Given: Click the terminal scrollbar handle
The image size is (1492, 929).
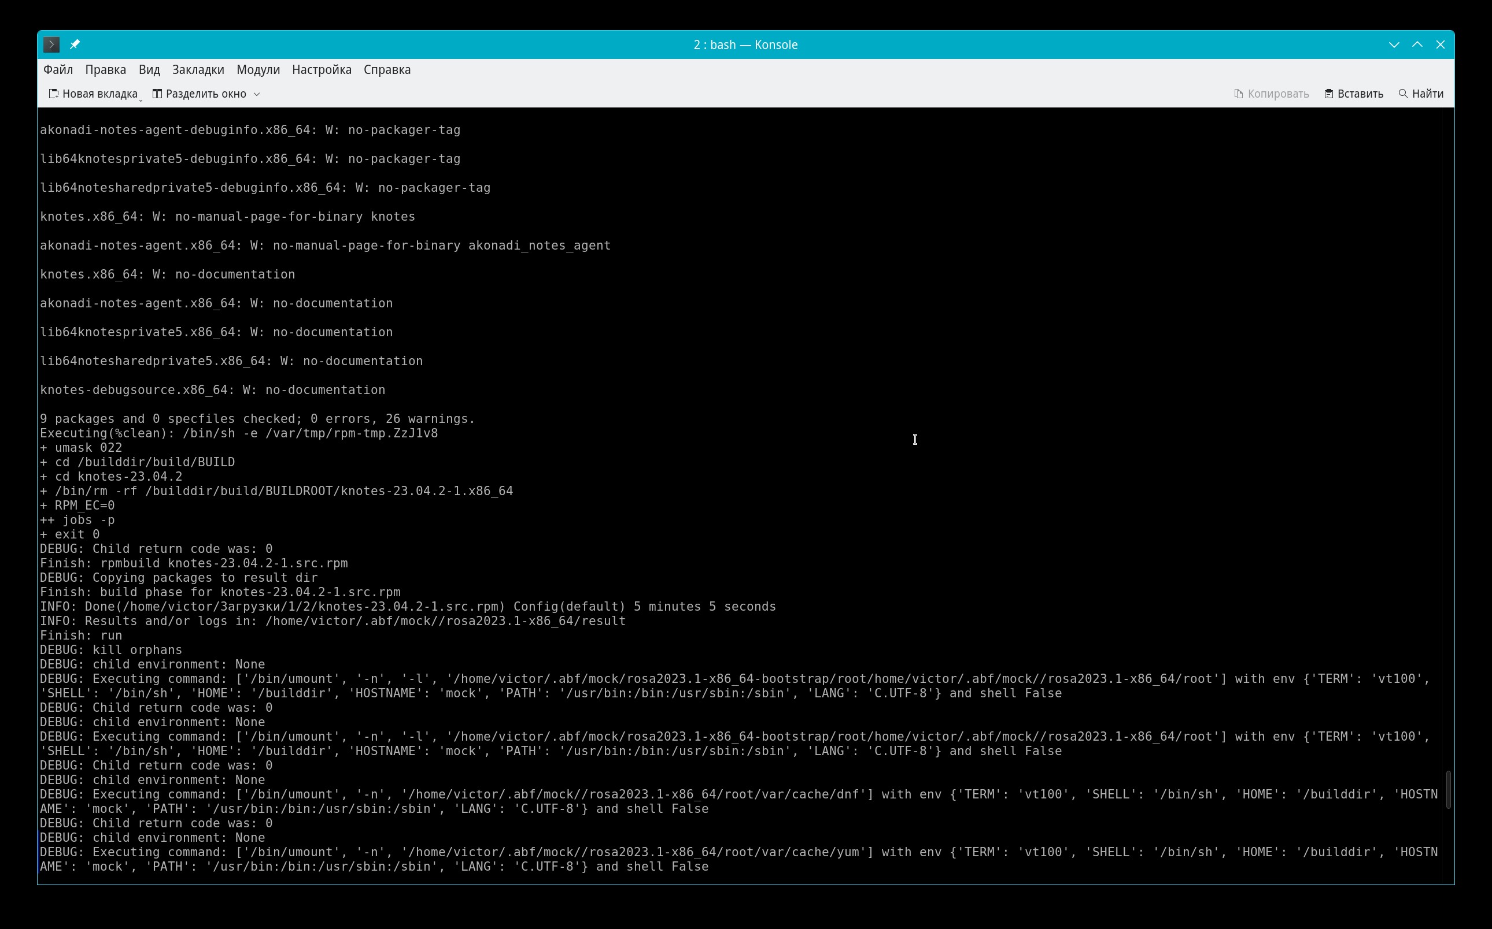Looking at the screenshot, I should (x=1448, y=790).
